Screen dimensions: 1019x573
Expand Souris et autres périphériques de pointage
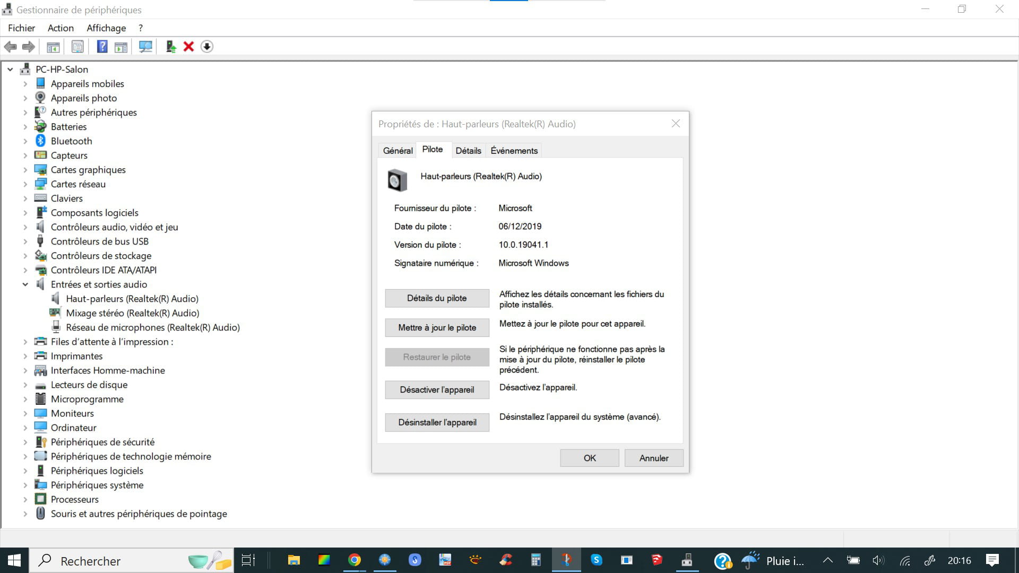[25, 514]
